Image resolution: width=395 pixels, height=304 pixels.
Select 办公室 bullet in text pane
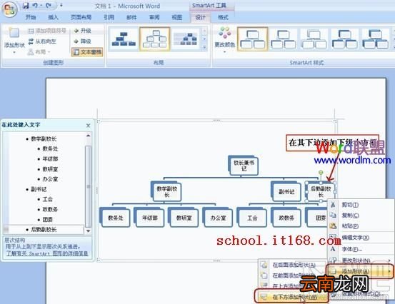coord(50,179)
